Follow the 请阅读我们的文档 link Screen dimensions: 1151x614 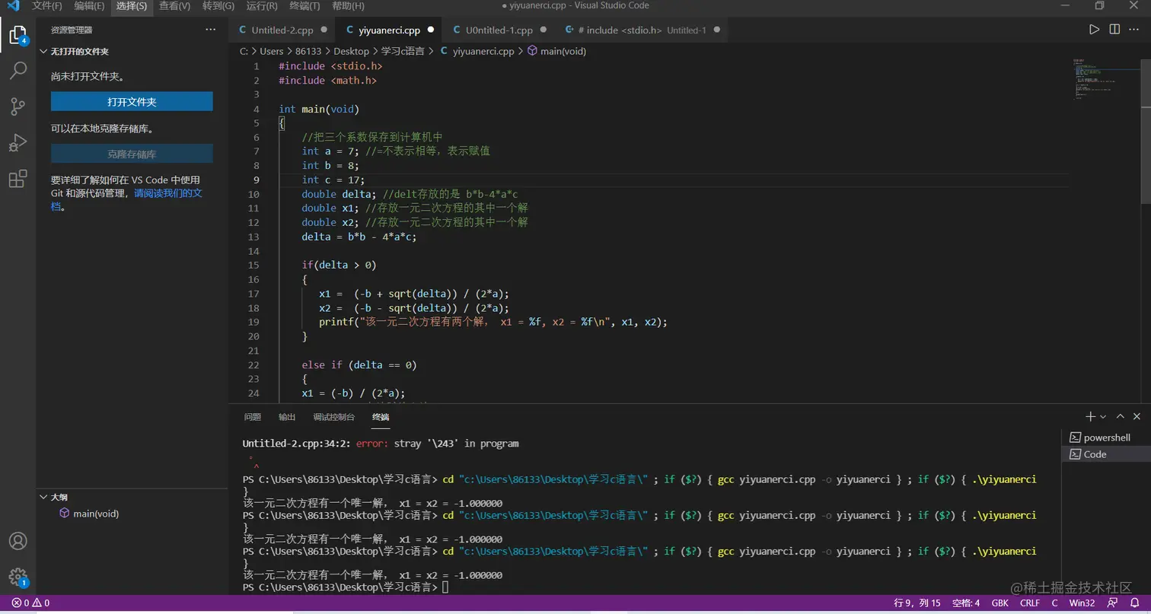168,193
